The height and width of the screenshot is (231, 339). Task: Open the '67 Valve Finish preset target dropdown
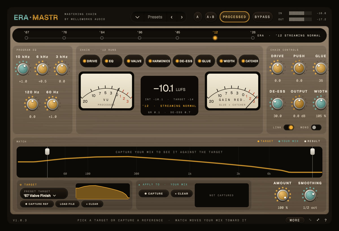coord(44,193)
